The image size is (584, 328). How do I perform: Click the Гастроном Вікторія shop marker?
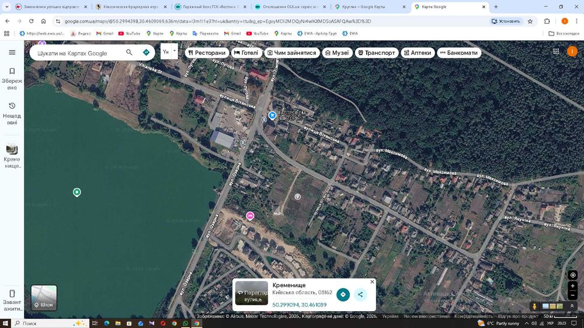click(272, 115)
